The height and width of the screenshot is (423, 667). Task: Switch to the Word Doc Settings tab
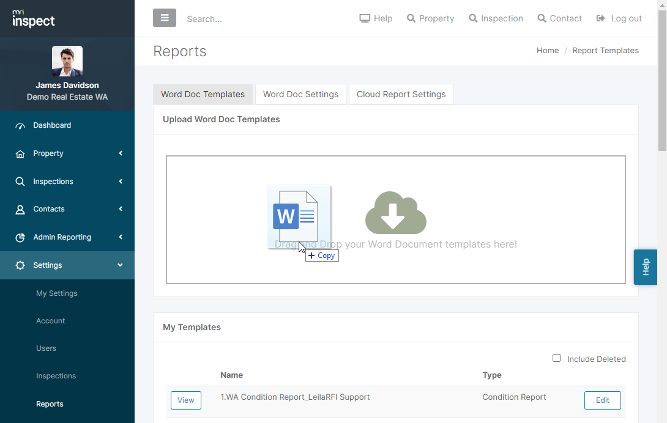click(x=300, y=94)
